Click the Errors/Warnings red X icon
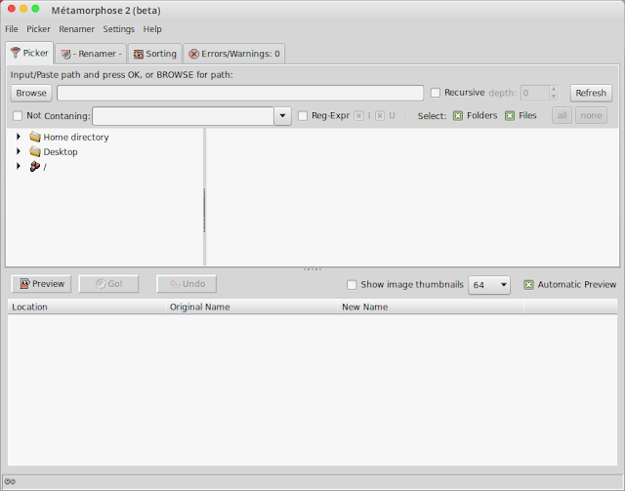 point(193,54)
